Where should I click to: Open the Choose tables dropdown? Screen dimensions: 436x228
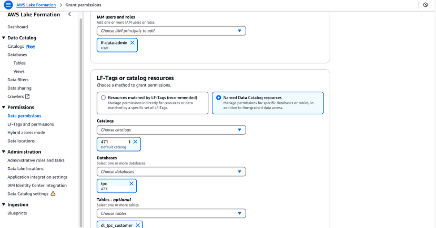coord(171,214)
